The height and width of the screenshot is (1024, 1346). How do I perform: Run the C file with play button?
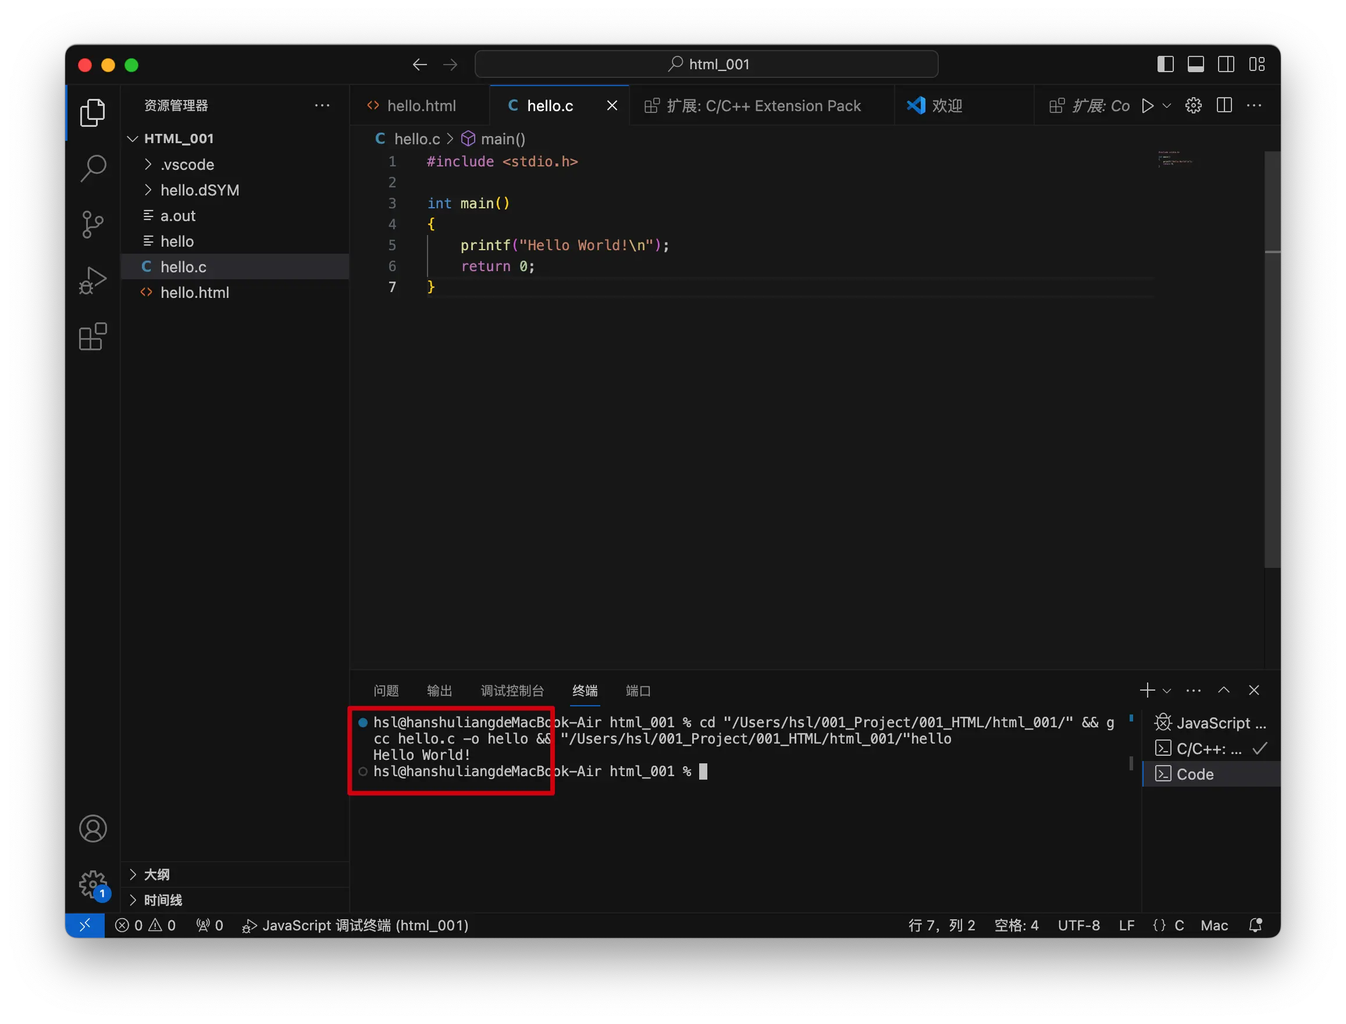click(x=1148, y=106)
